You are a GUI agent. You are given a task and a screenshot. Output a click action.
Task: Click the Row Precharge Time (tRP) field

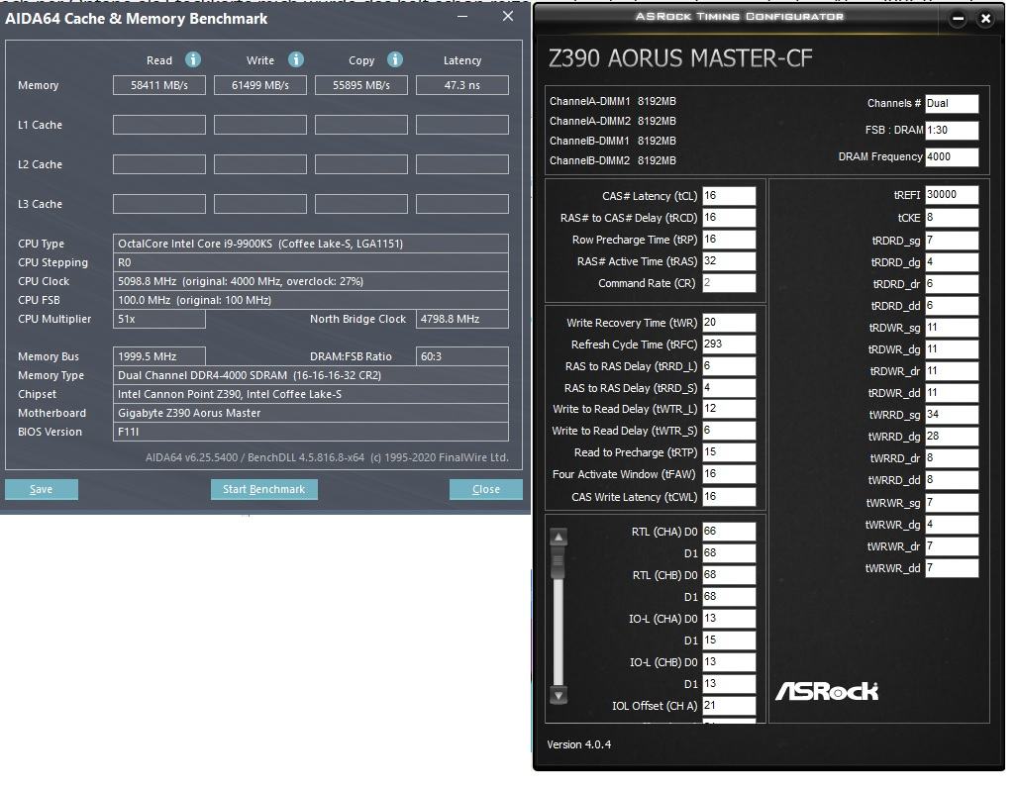coord(729,239)
